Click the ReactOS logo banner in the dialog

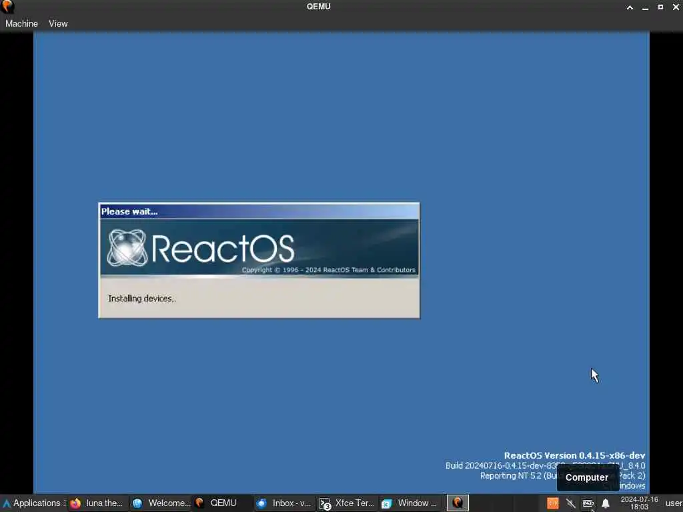click(x=259, y=248)
